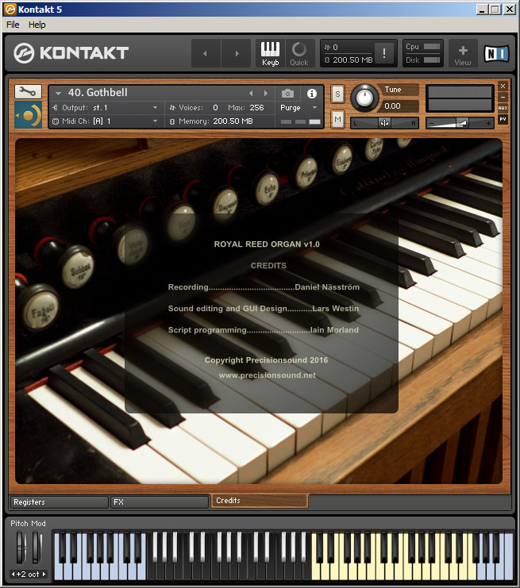Adjust the instrument volume slider
520x588 pixels.
[460, 123]
